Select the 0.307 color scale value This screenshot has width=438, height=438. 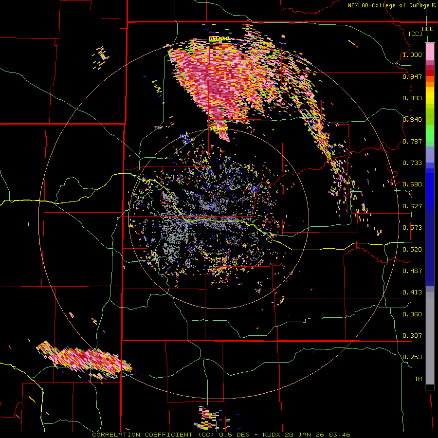click(x=412, y=336)
